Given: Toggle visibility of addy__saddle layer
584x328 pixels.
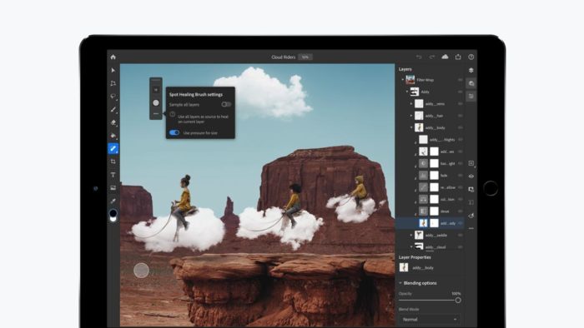Looking at the screenshot, I should [x=461, y=235].
